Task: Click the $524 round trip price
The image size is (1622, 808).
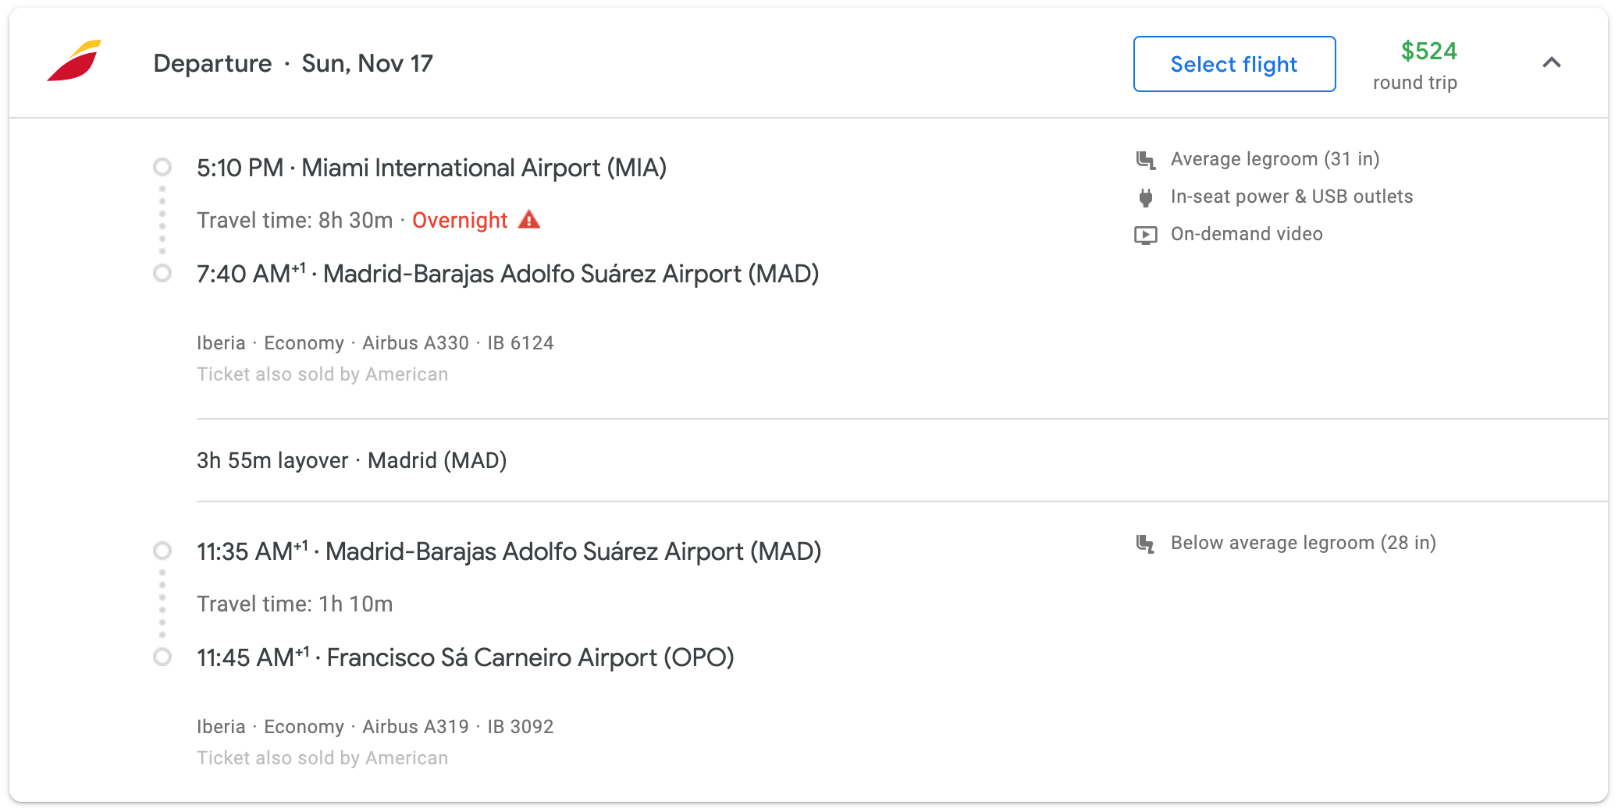Action: coord(1428,51)
